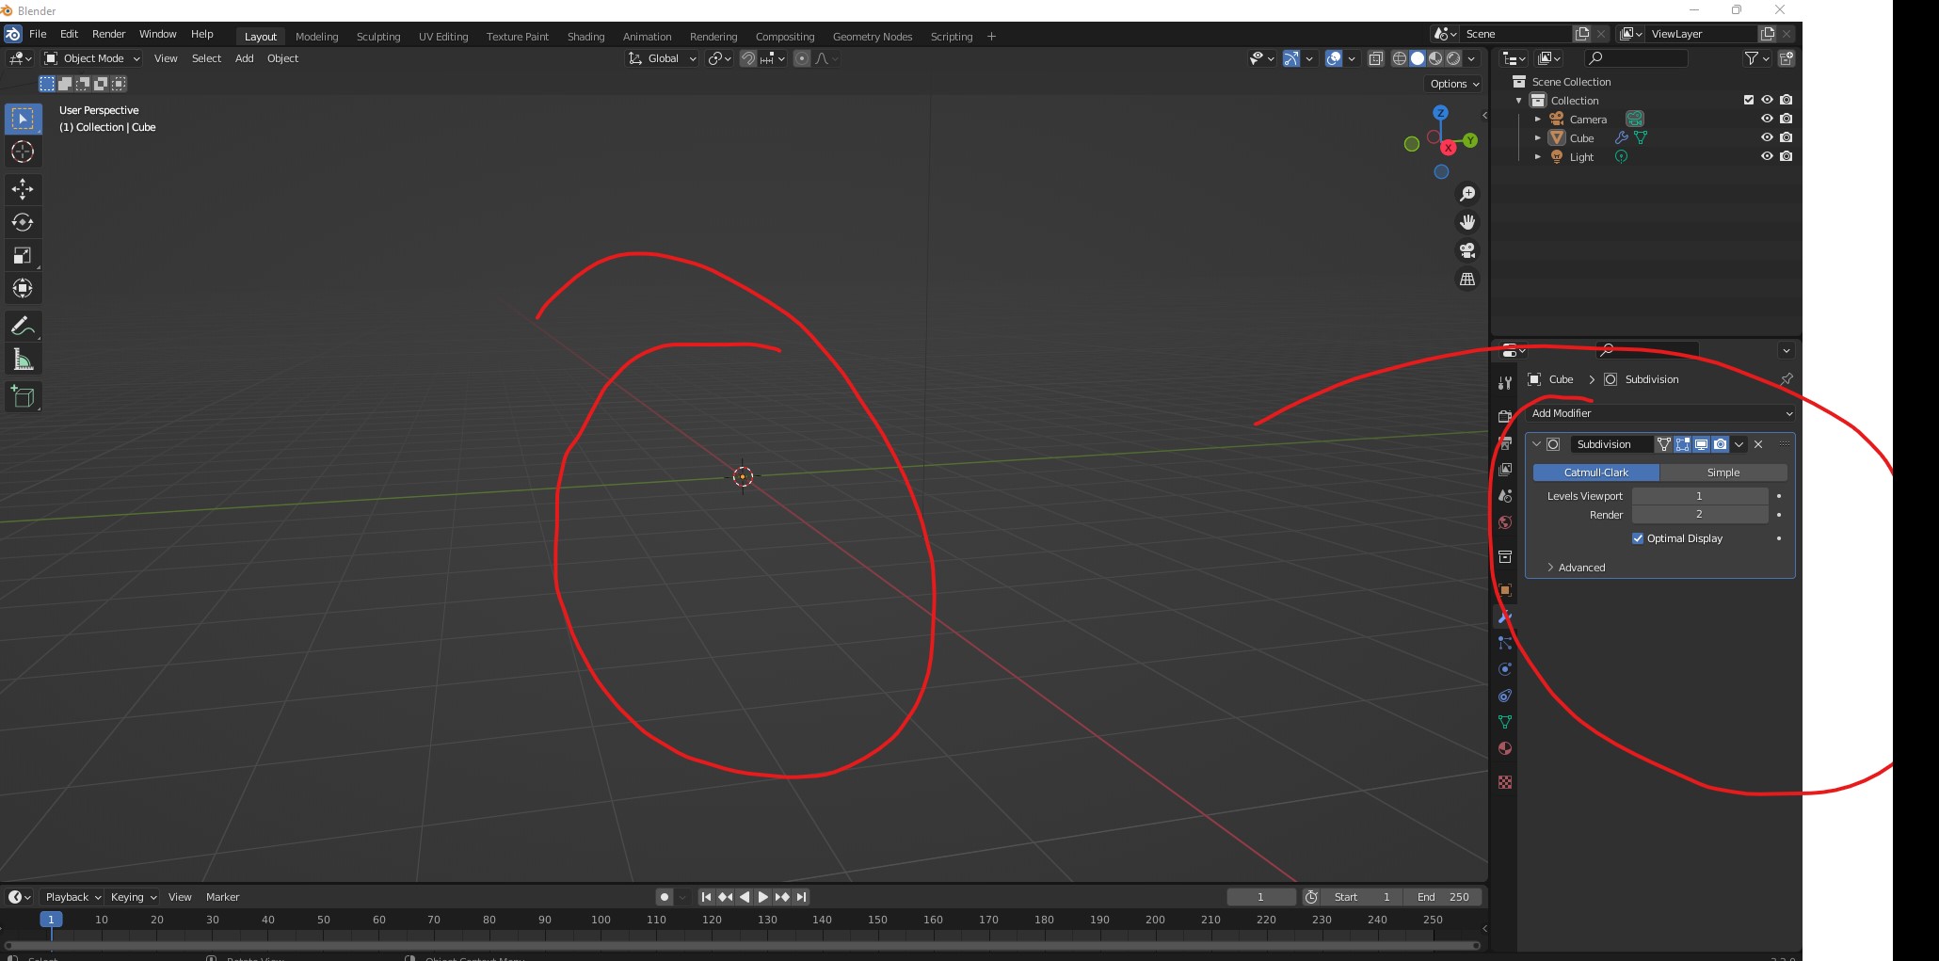Open the Render menu

[x=108, y=34]
